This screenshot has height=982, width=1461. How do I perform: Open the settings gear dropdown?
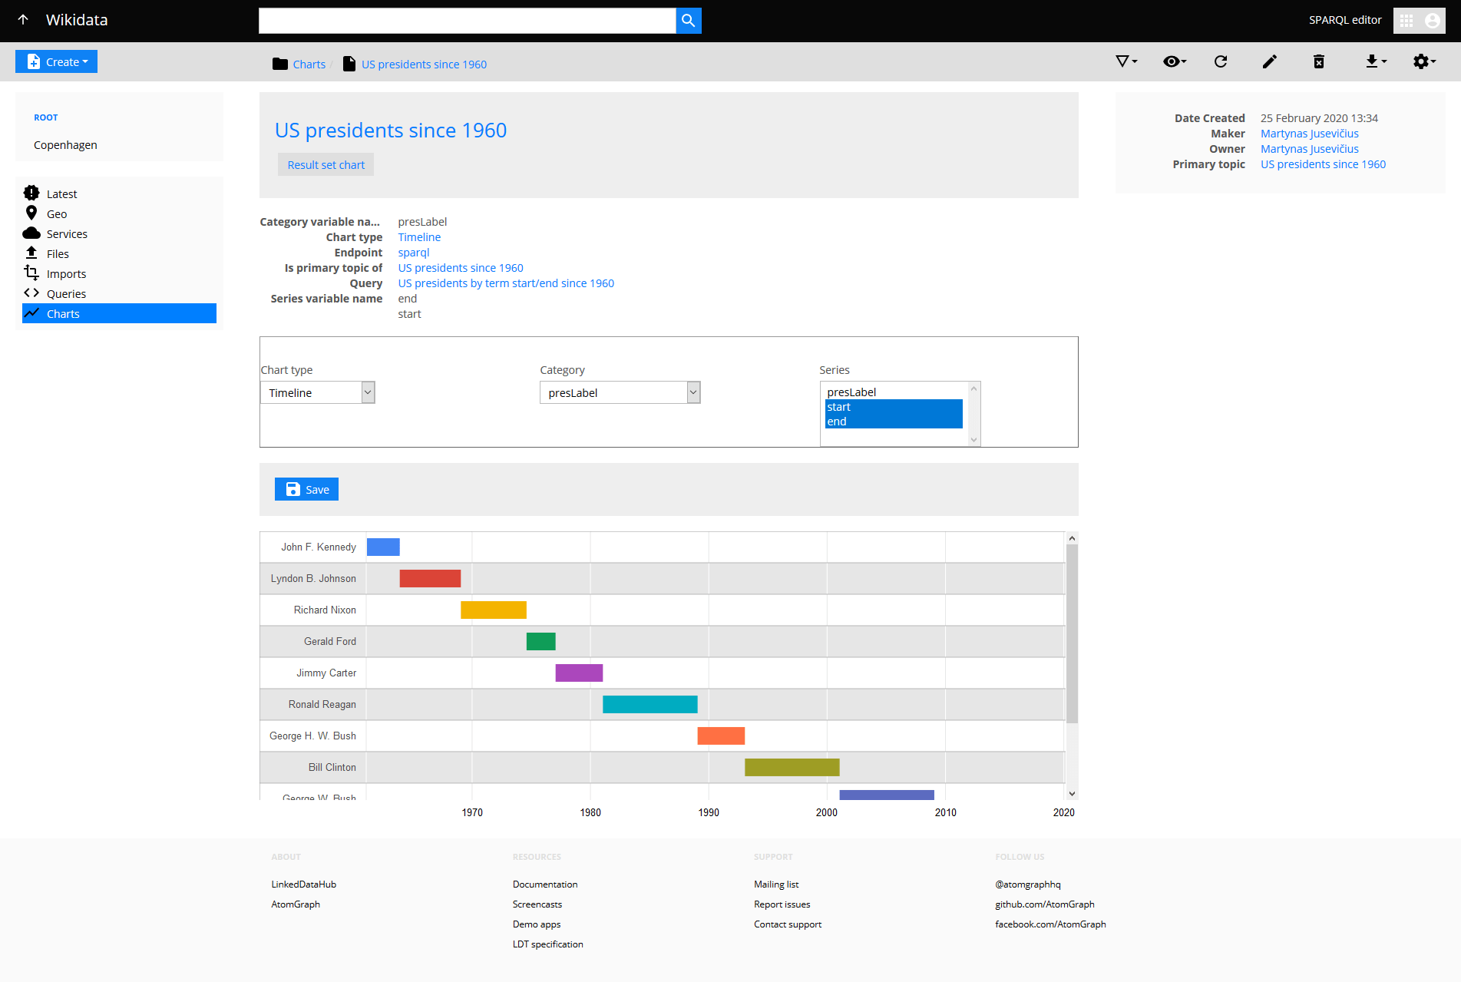click(1424, 61)
